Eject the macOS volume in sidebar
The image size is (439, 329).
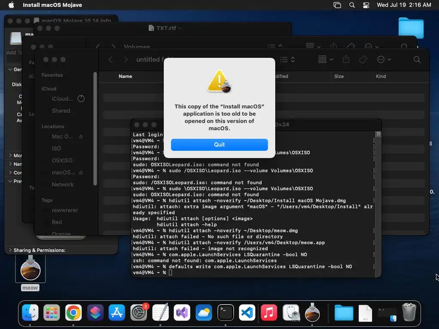click(81, 173)
